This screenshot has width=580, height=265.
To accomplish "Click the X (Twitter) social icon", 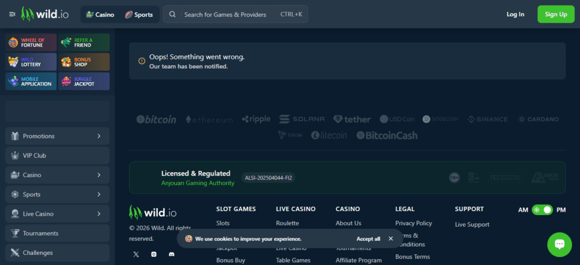I will [x=136, y=254].
